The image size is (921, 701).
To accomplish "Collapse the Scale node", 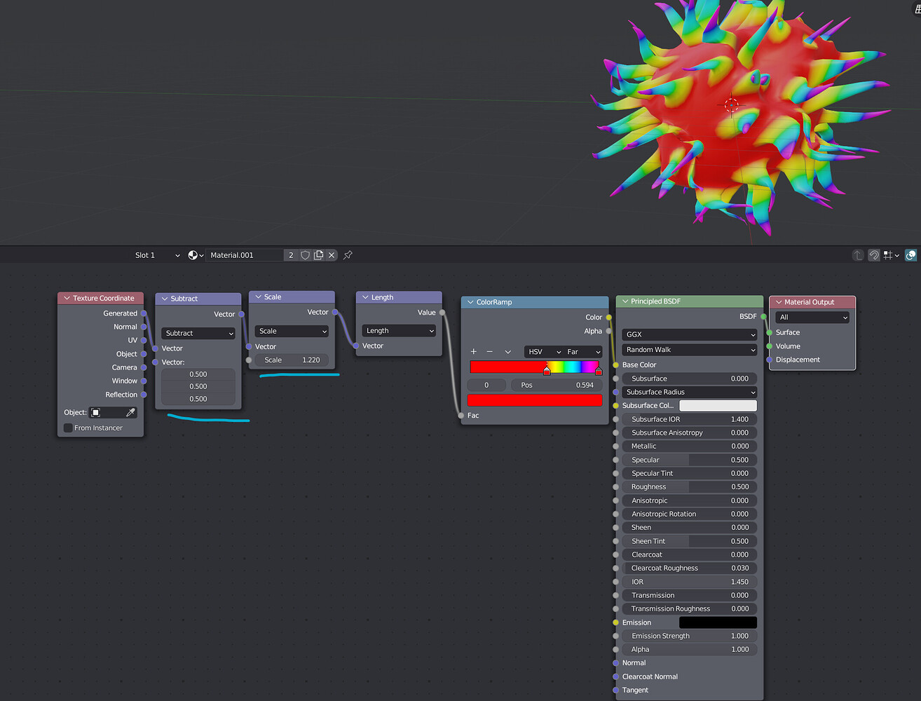I will pos(258,297).
